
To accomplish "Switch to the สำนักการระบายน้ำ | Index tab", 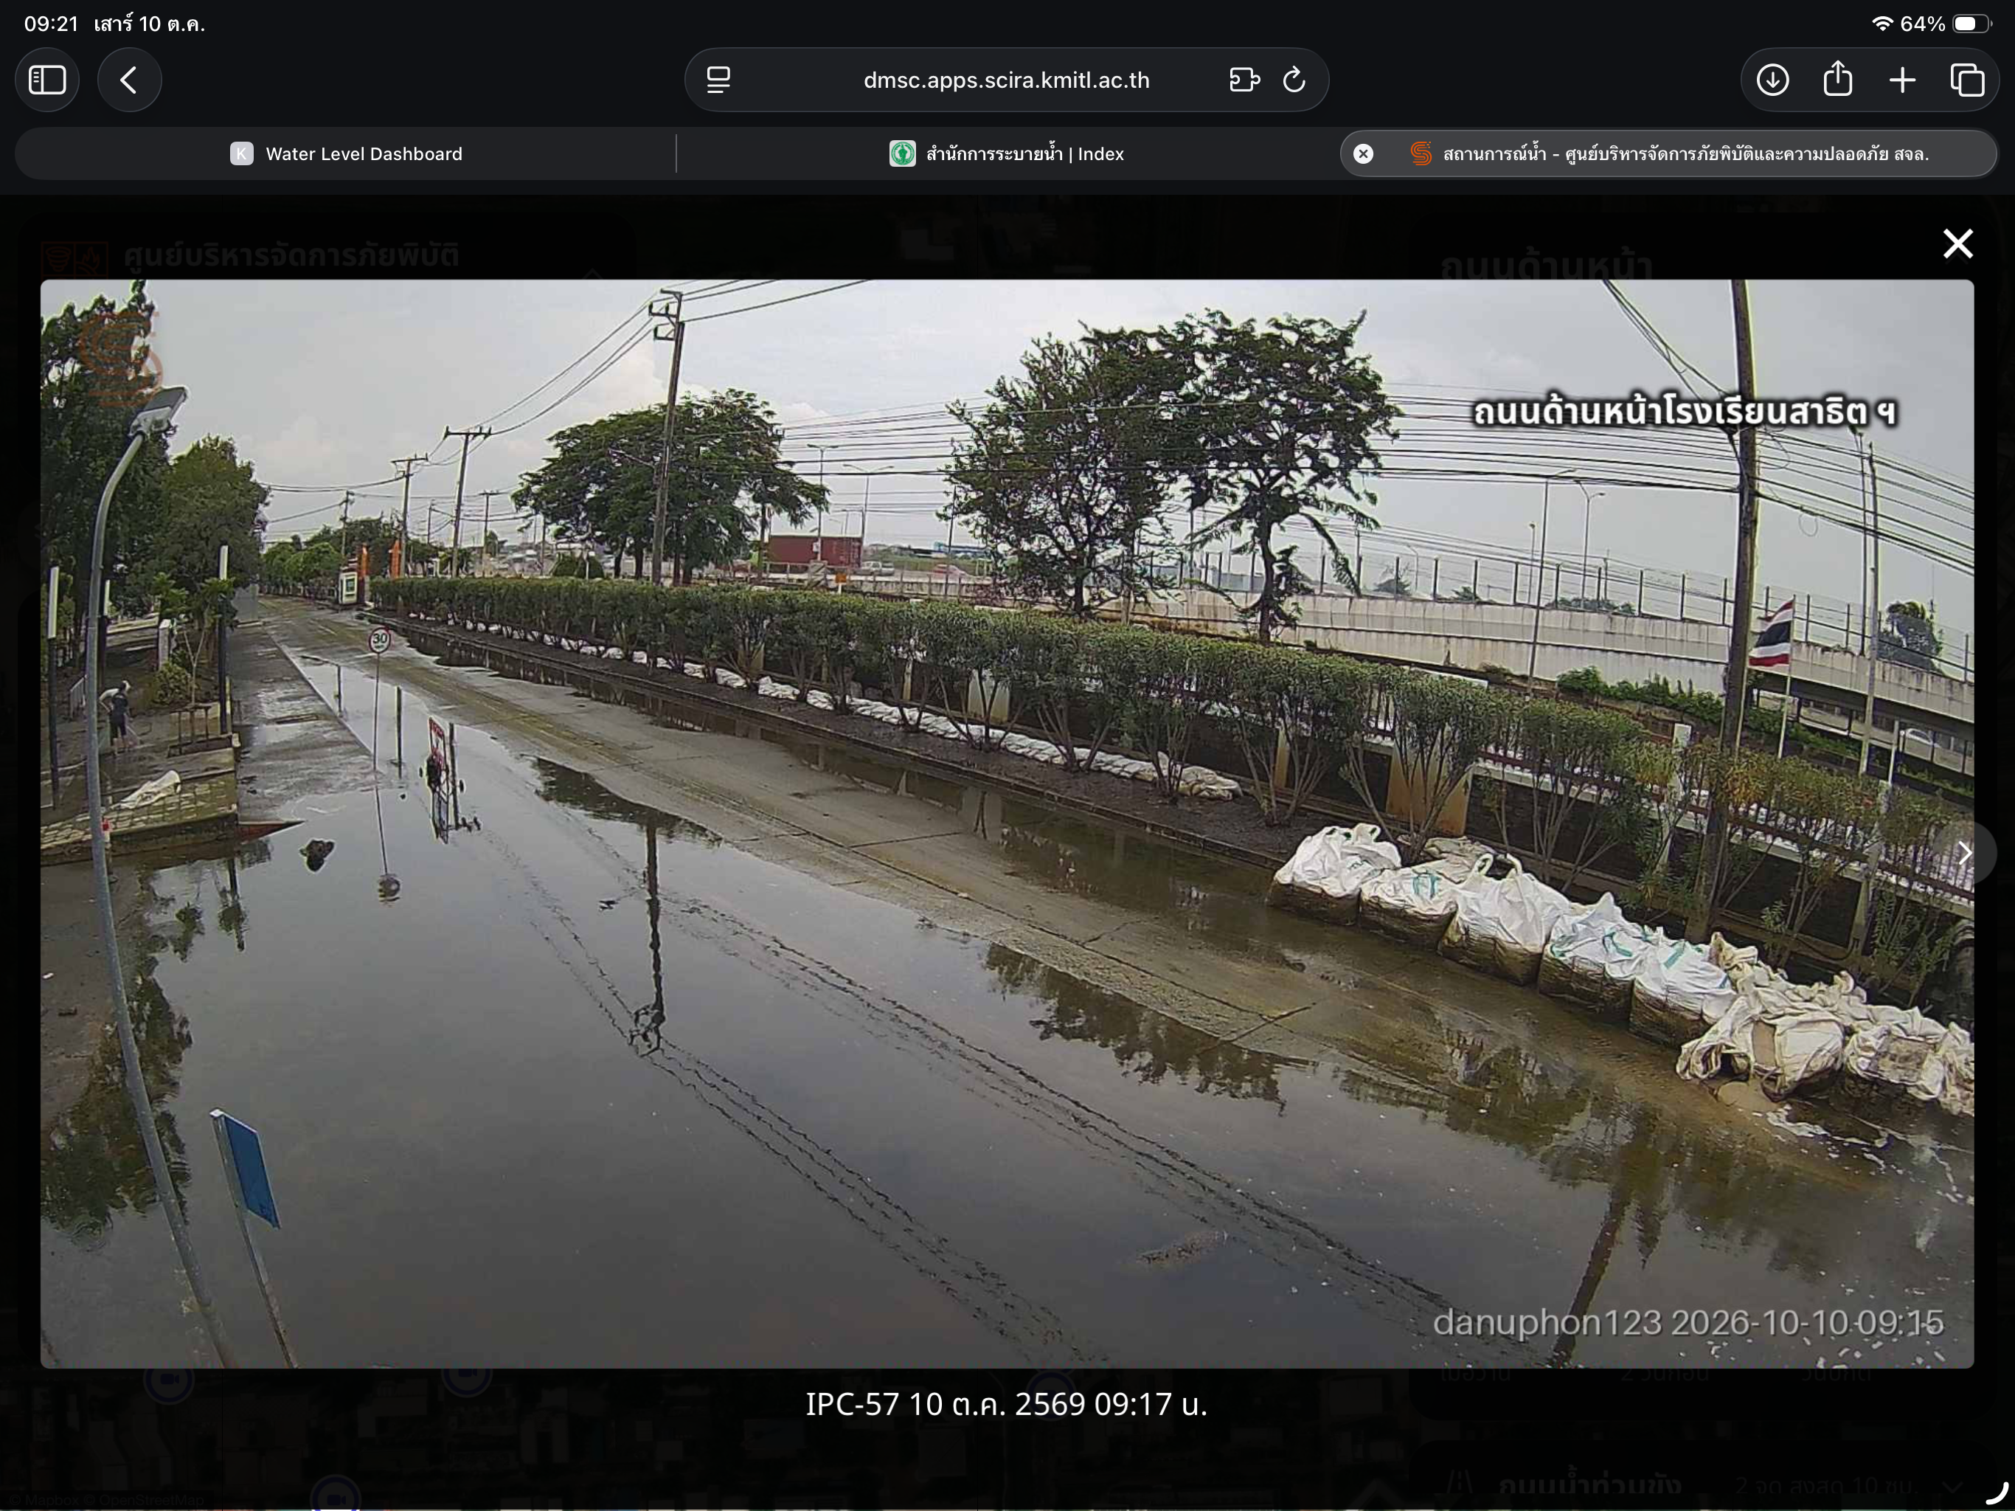I will pyautogui.click(x=1007, y=154).
